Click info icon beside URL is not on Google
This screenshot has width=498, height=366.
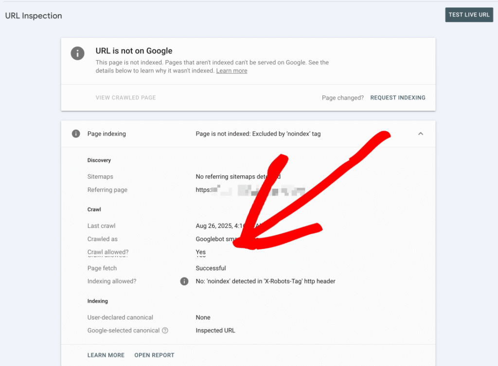tap(77, 53)
